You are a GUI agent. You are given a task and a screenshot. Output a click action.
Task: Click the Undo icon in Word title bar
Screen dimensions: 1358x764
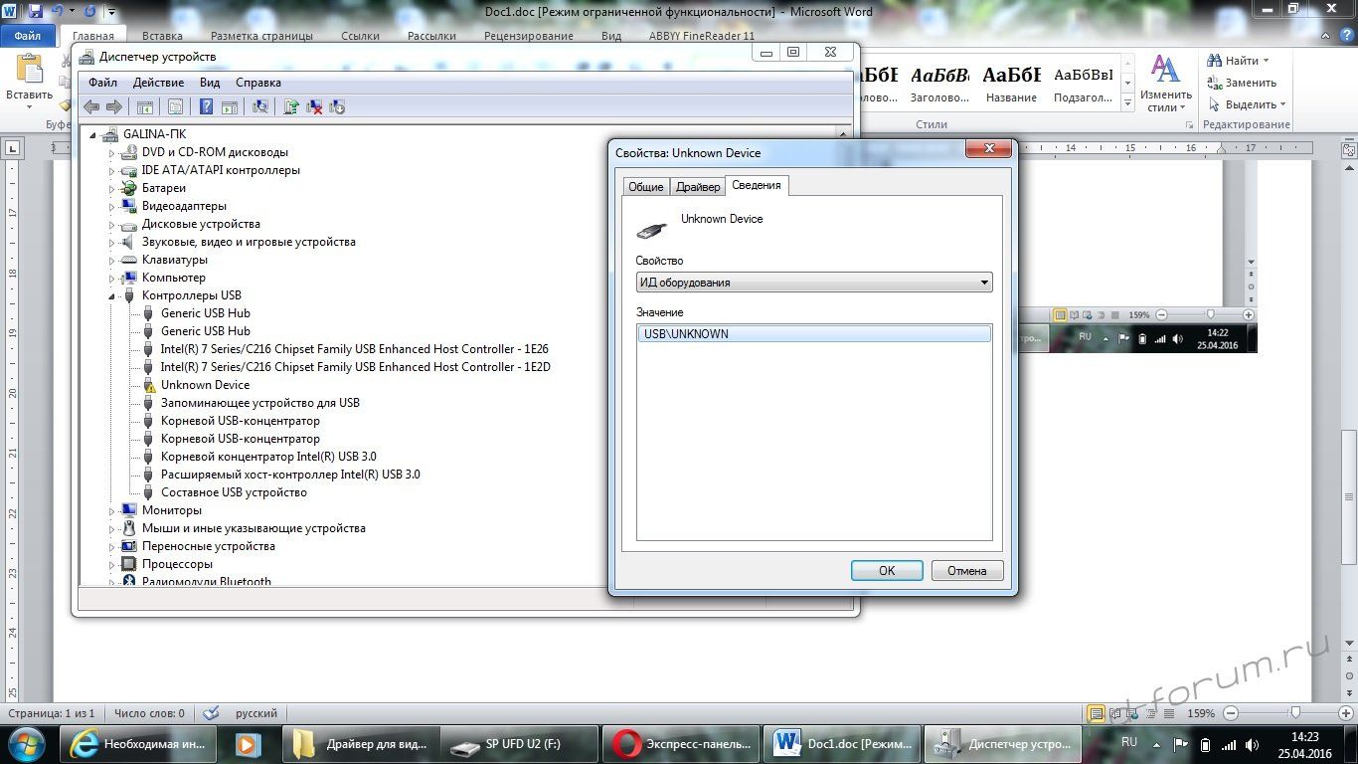coord(58,11)
